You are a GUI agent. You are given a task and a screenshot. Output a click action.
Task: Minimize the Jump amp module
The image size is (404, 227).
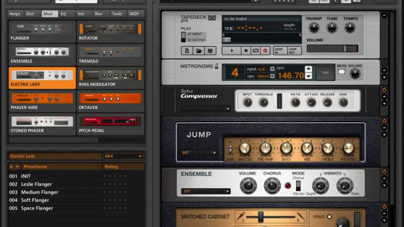point(384,127)
